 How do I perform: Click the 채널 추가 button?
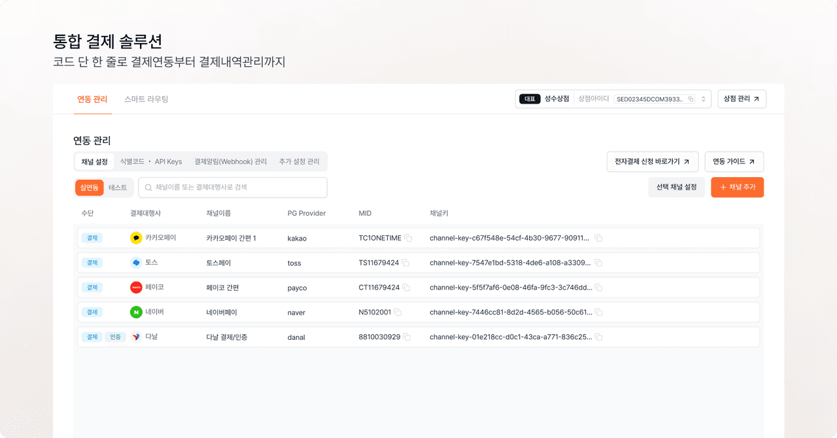(x=737, y=187)
